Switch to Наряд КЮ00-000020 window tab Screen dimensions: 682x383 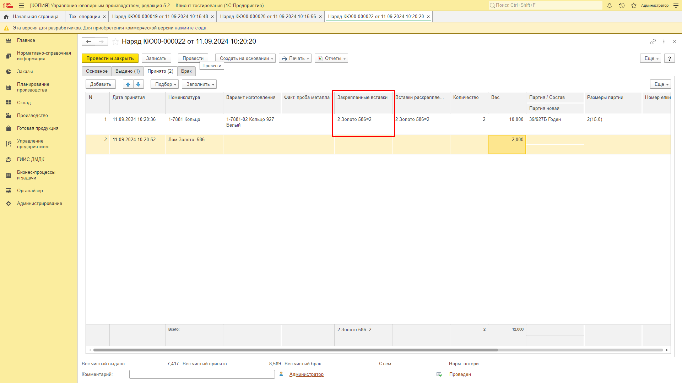pyautogui.click(x=268, y=17)
